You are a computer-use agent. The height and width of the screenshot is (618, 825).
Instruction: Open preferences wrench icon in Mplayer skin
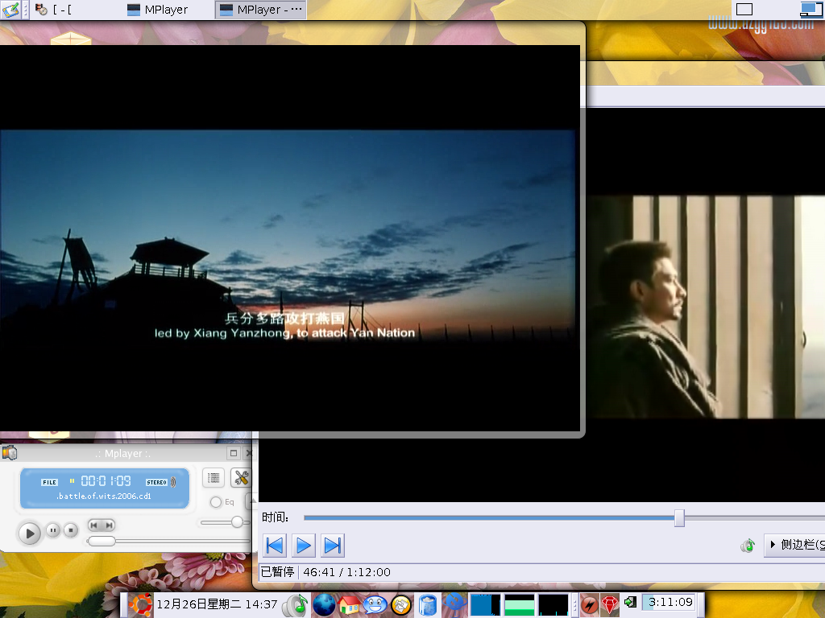point(241,478)
